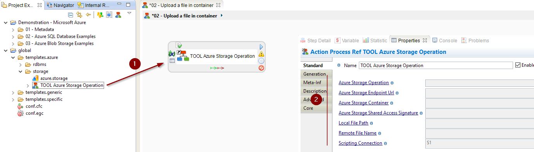Collapse all items in Project Explorer
This screenshot has height=152, width=534.
[x=71, y=15]
